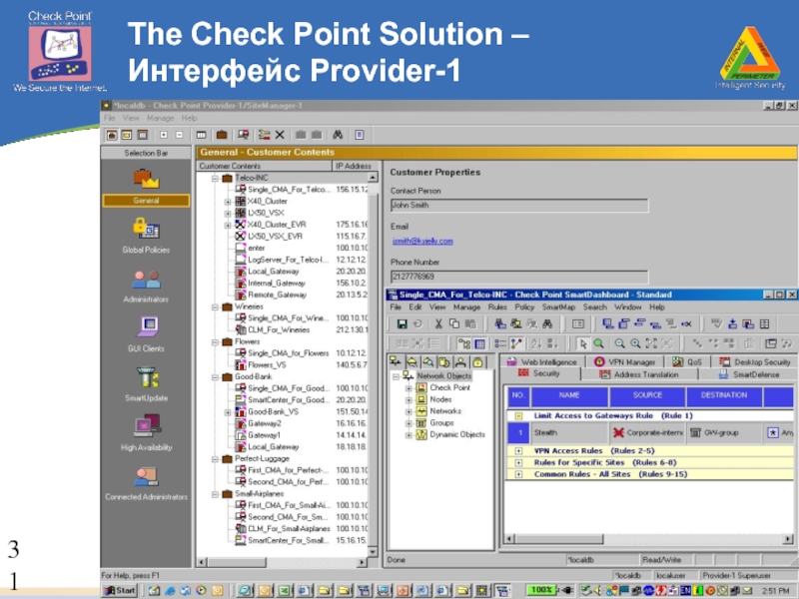Click the arrow pointer tool in SmartDashboard

583,343
